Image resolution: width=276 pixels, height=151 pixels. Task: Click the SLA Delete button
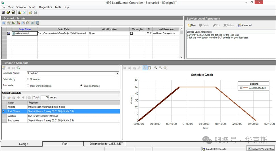pos(229,25)
